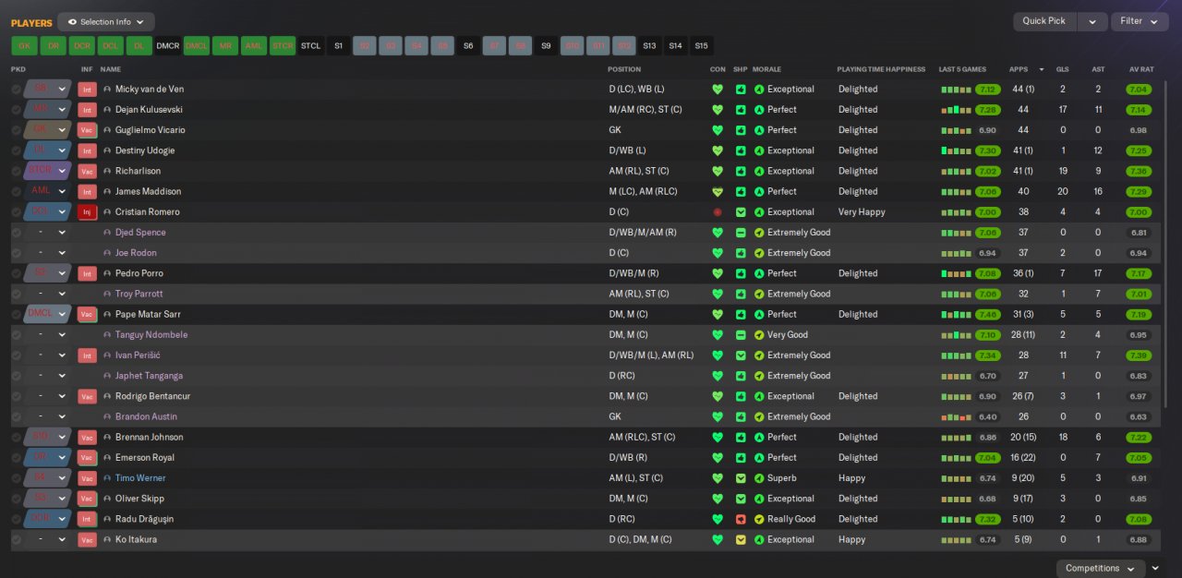1182x578 pixels.
Task: Select the DMCR position slot chip
Action: pos(167,46)
